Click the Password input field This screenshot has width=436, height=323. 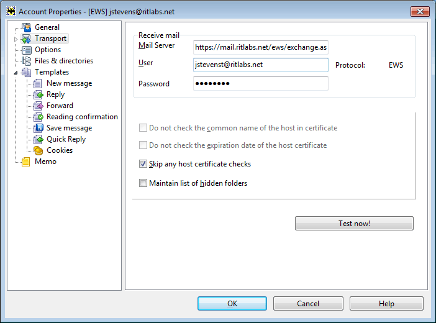[260, 84]
